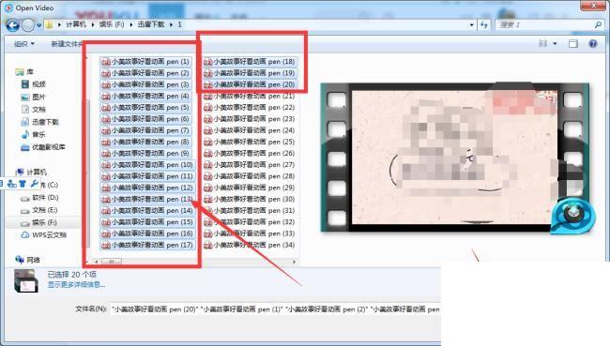
Task: Click the 文件名 input field
Action: [275, 309]
